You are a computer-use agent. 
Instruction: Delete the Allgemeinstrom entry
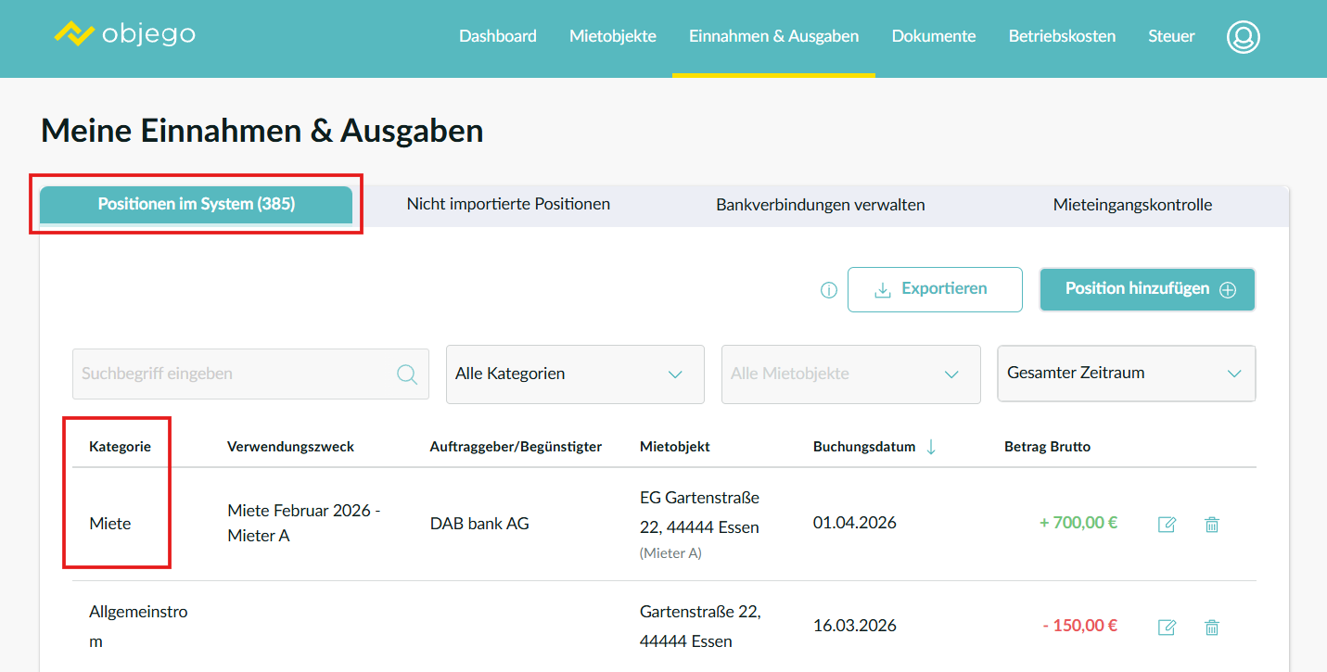[1211, 628]
